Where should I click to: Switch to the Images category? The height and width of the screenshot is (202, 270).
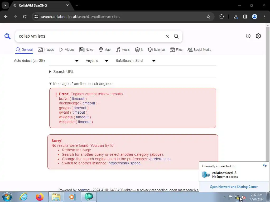click(46, 50)
